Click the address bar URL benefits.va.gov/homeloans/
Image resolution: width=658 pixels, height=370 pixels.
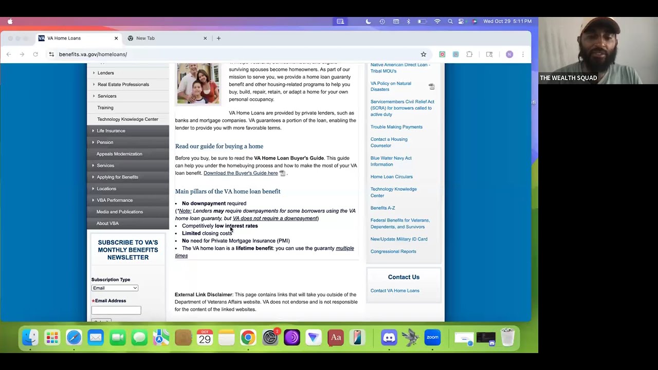click(93, 54)
